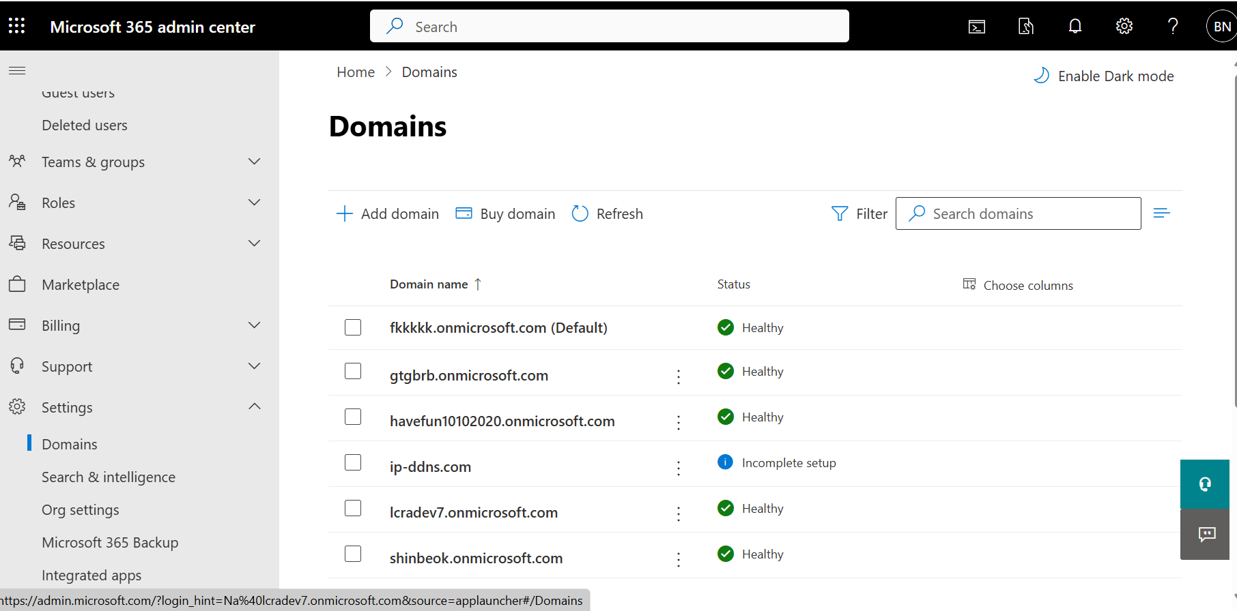
Task: Go to Home breadcrumb link
Action: click(356, 72)
